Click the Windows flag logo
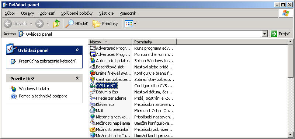This screenshot has height=139, width=295. click(x=285, y=13)
